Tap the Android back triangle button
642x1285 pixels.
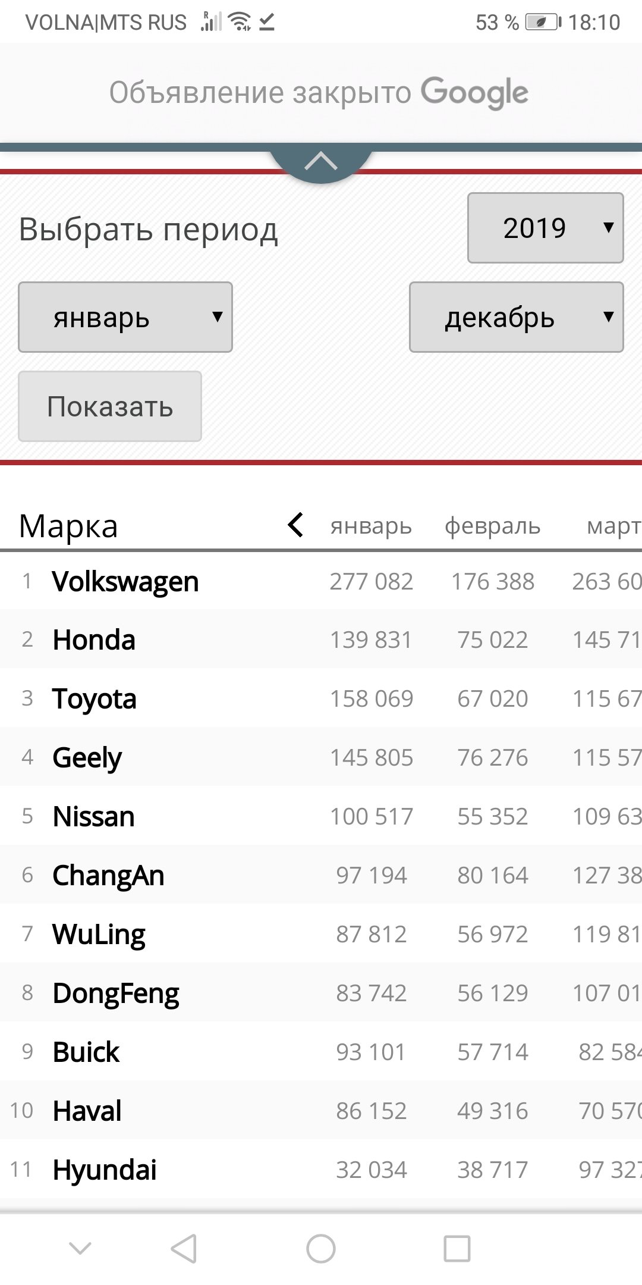(184, 1248)
